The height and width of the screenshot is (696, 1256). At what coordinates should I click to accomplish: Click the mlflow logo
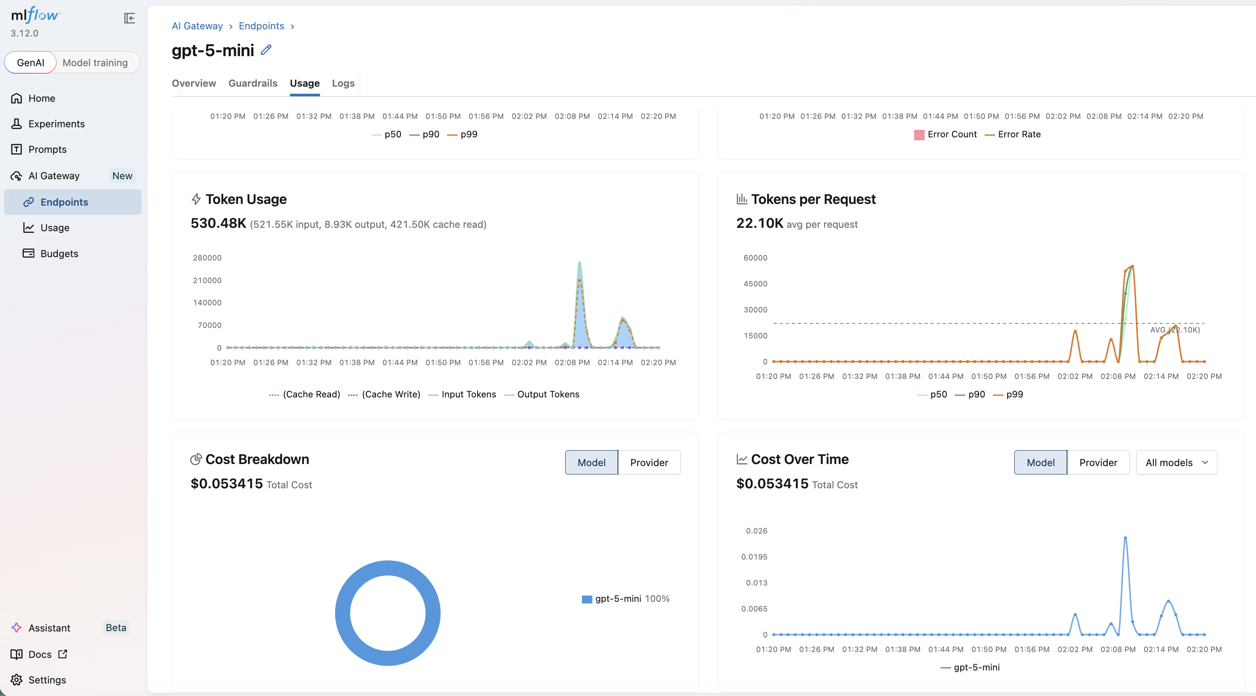coord(35,15)
